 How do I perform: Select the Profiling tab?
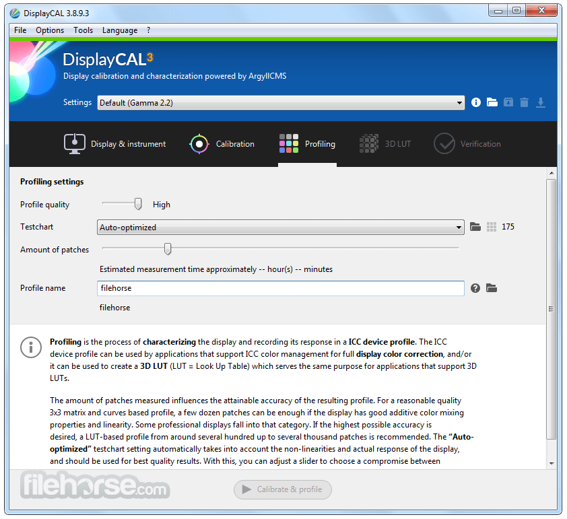[307, 144]
